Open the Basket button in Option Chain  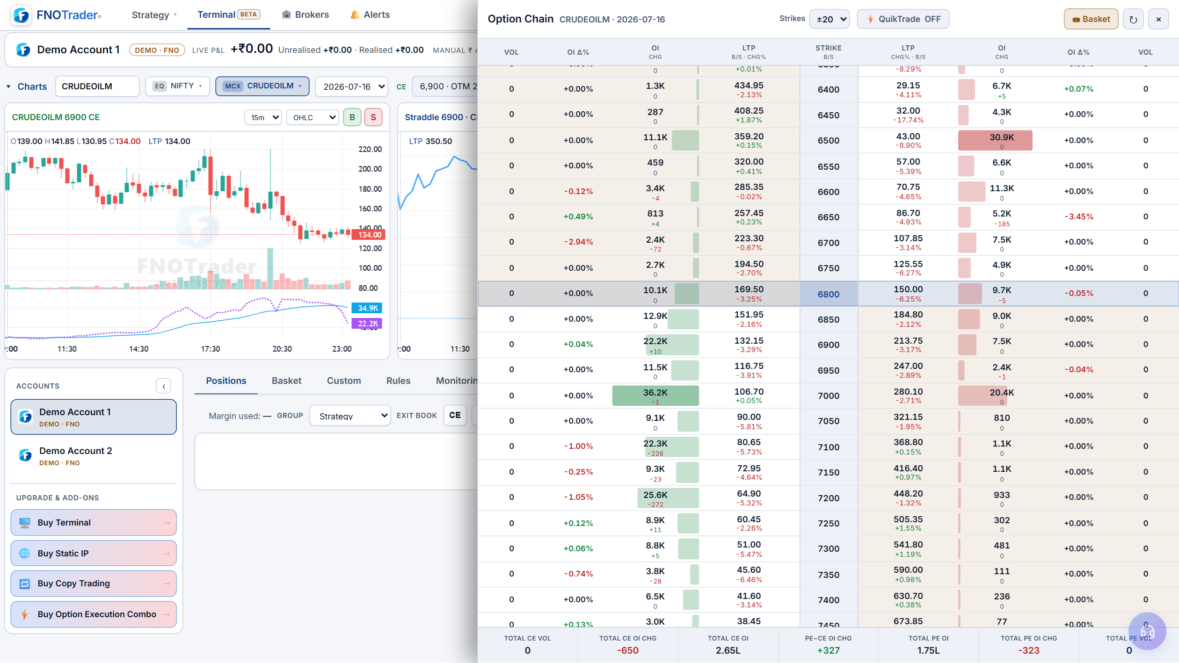tap(1091, 19)
